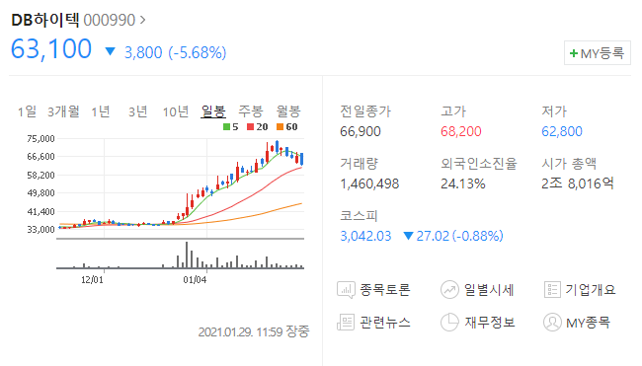
Task: Click the 전일종가 label
Action: pos(365,111)
